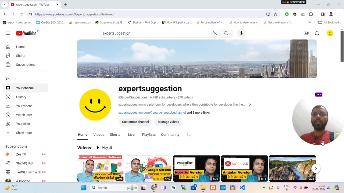The height and width of the screenshot is (193, 344).
Task: Open Subscriptions in the sidebar
Action: pyautogui.click(x=26, y=65)
